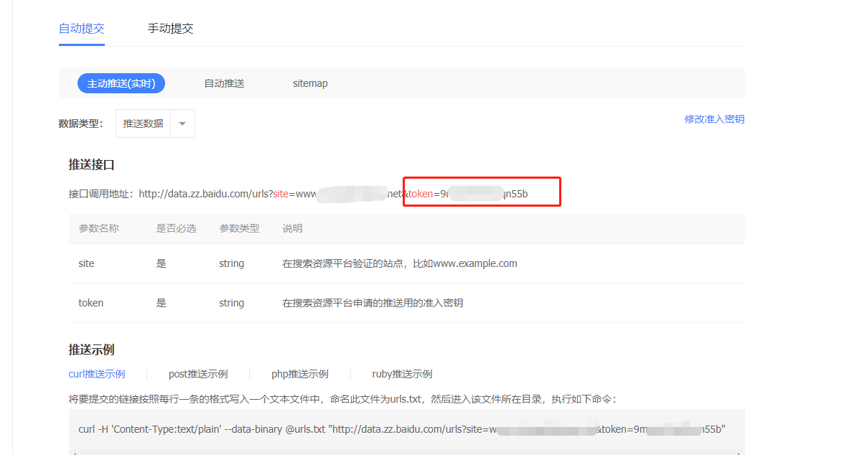Switch to the 自动提交 tab
847x455 pixels.
[82, 29]
